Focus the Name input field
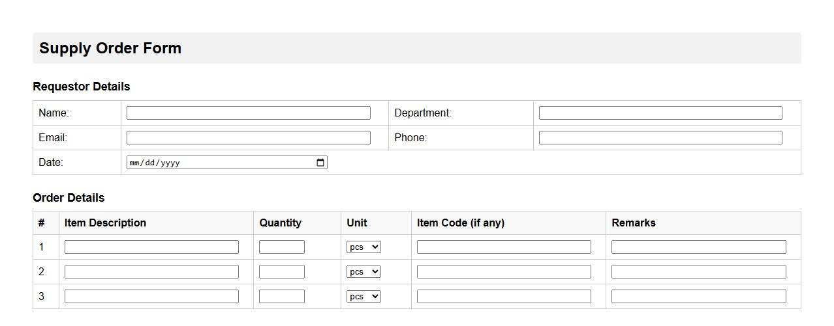 coord(249,113)
